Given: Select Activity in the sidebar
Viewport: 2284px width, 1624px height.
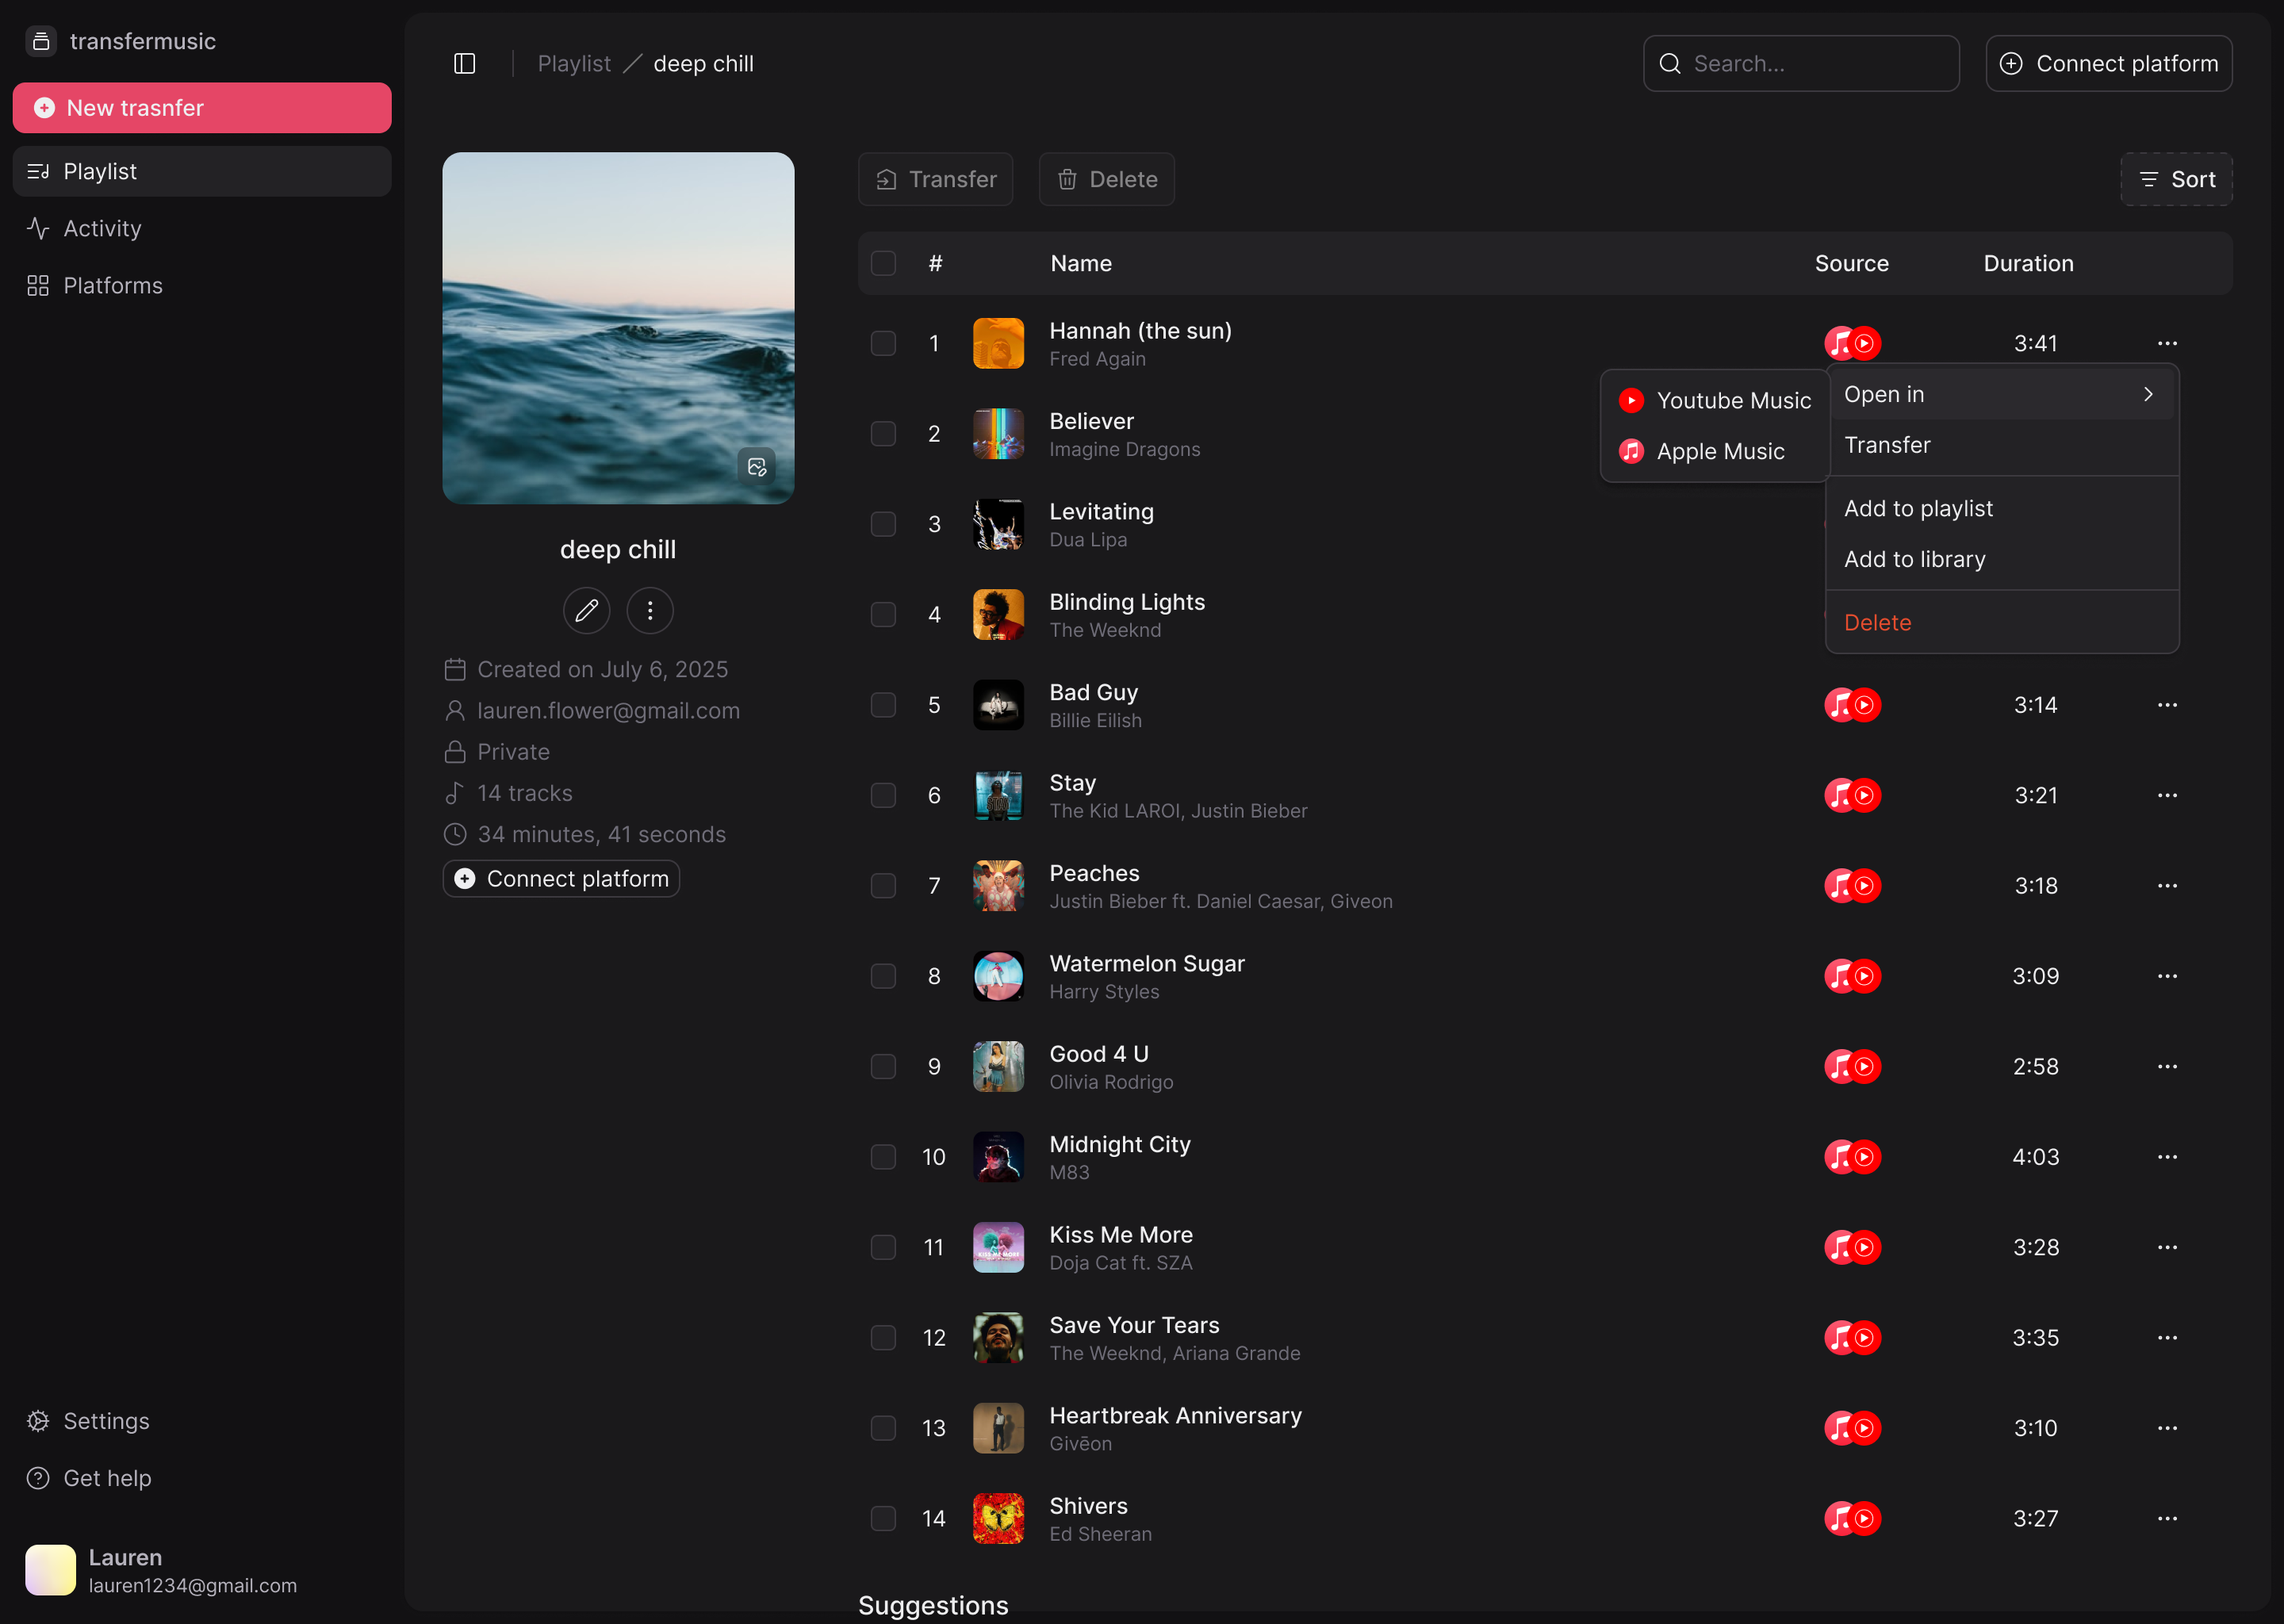Looking at the screenshot, I should [102, 228].
